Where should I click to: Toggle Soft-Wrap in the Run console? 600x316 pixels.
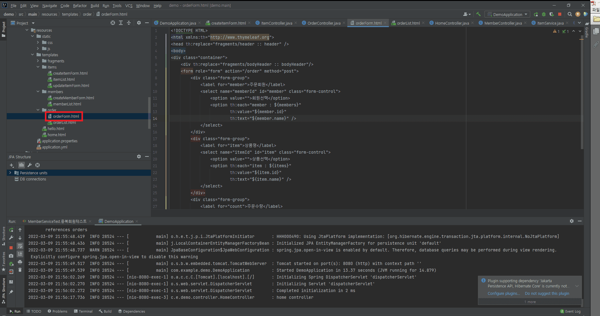[20, 246]
